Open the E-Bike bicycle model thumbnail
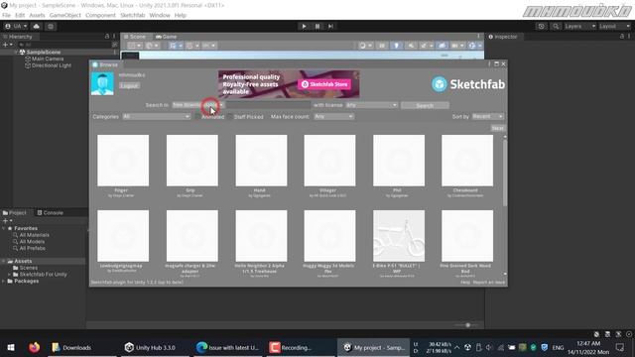 399,236
